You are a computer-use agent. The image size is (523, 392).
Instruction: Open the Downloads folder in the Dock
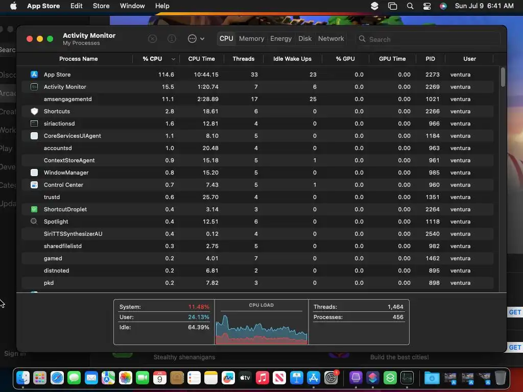pos(432,378)
